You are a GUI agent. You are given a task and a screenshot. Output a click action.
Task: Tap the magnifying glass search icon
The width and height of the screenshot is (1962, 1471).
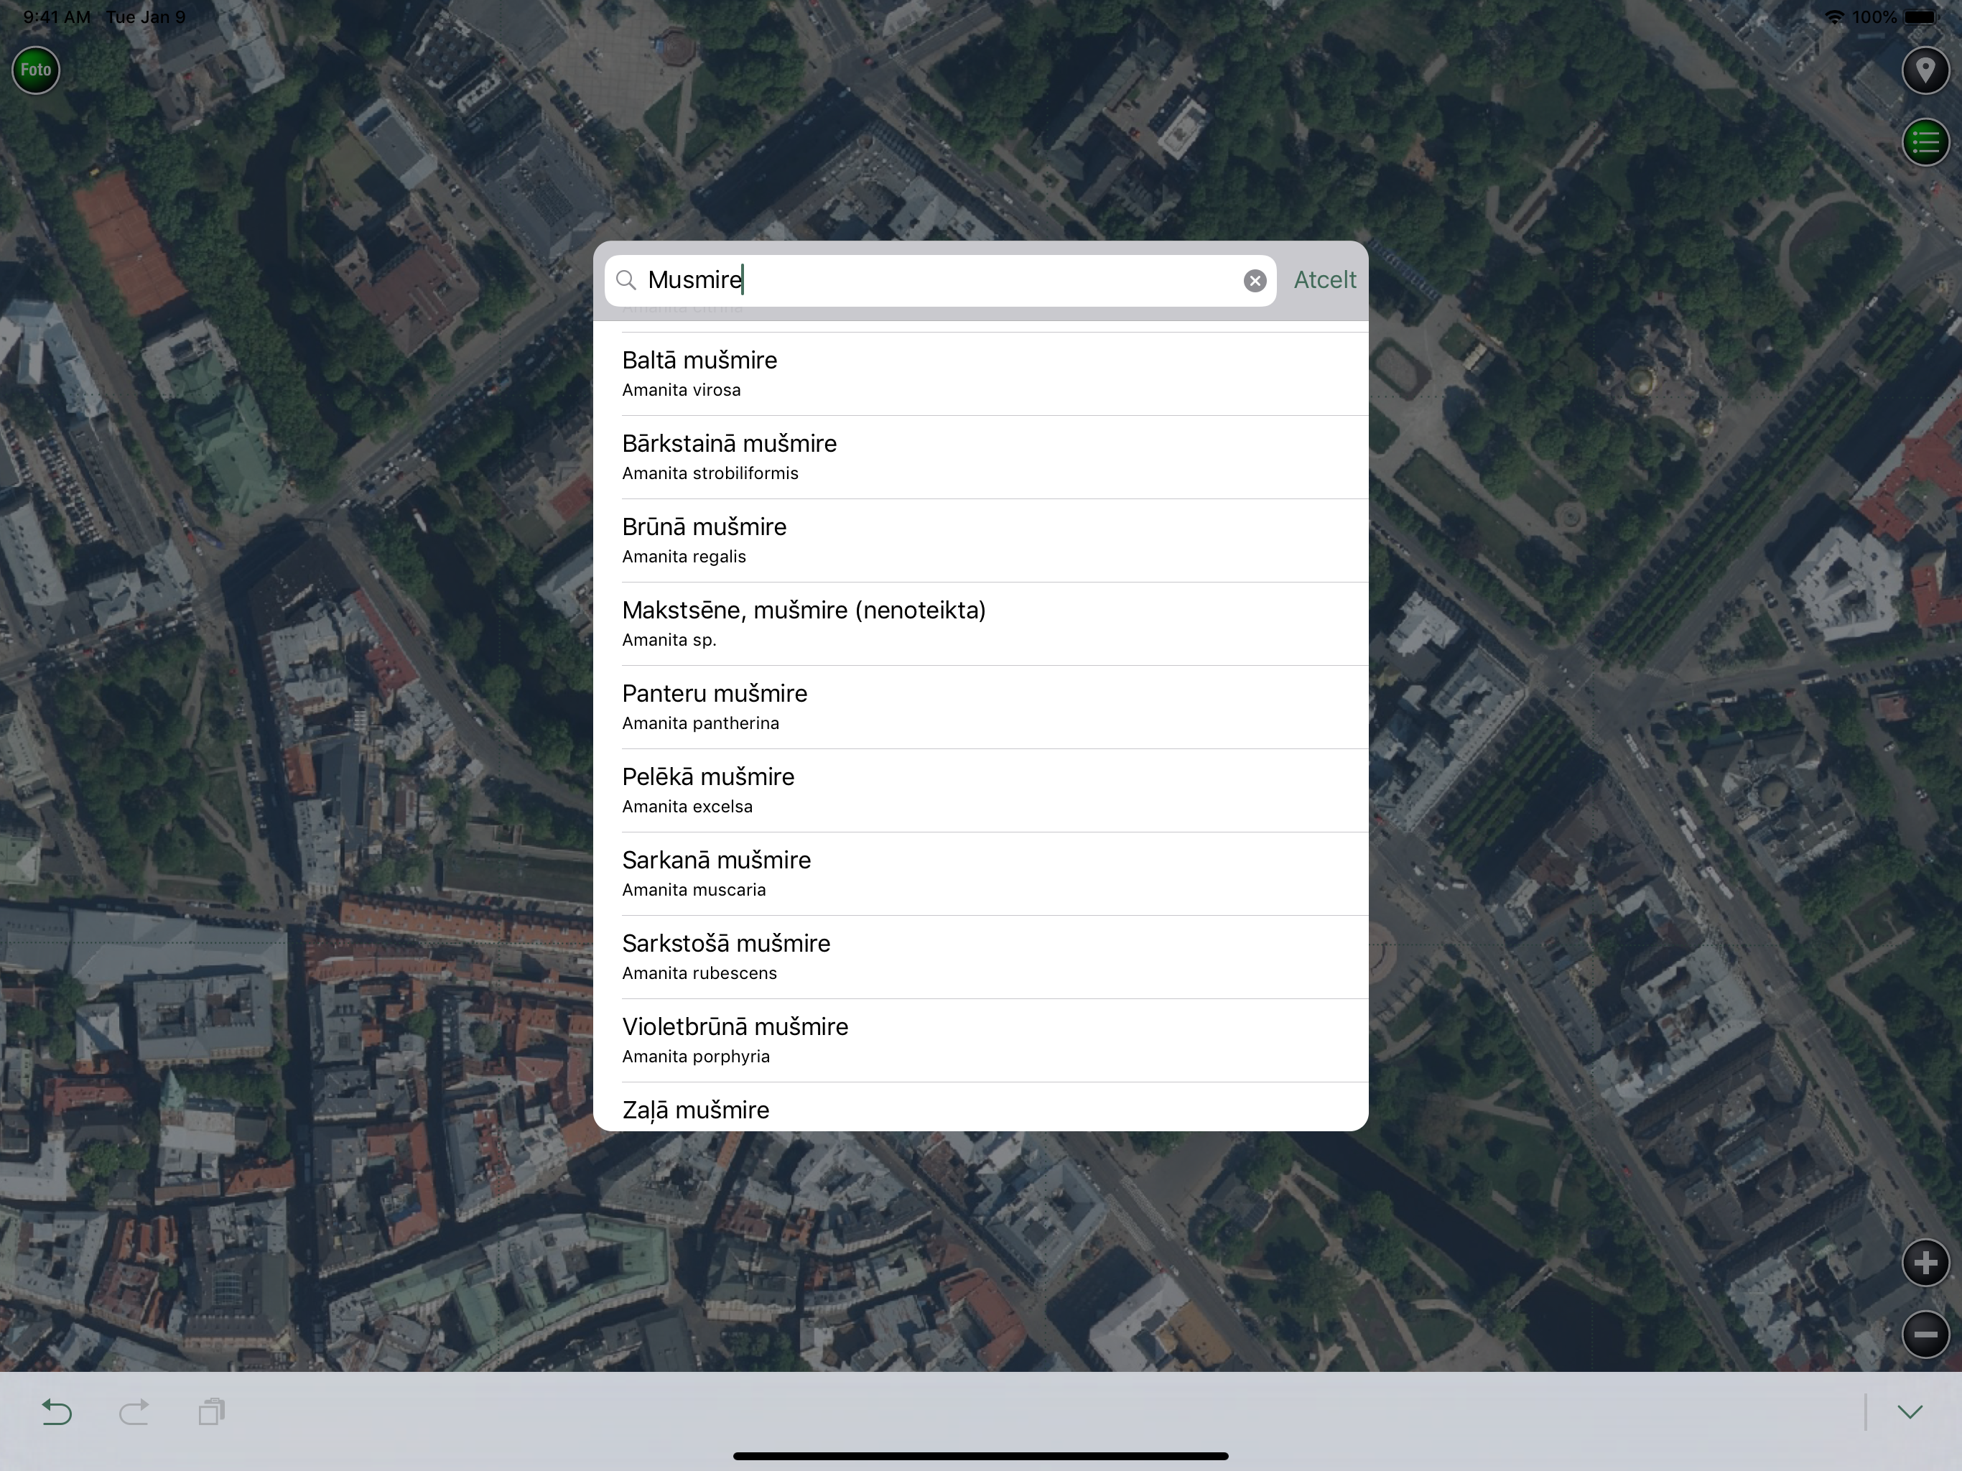coord(626,280)
